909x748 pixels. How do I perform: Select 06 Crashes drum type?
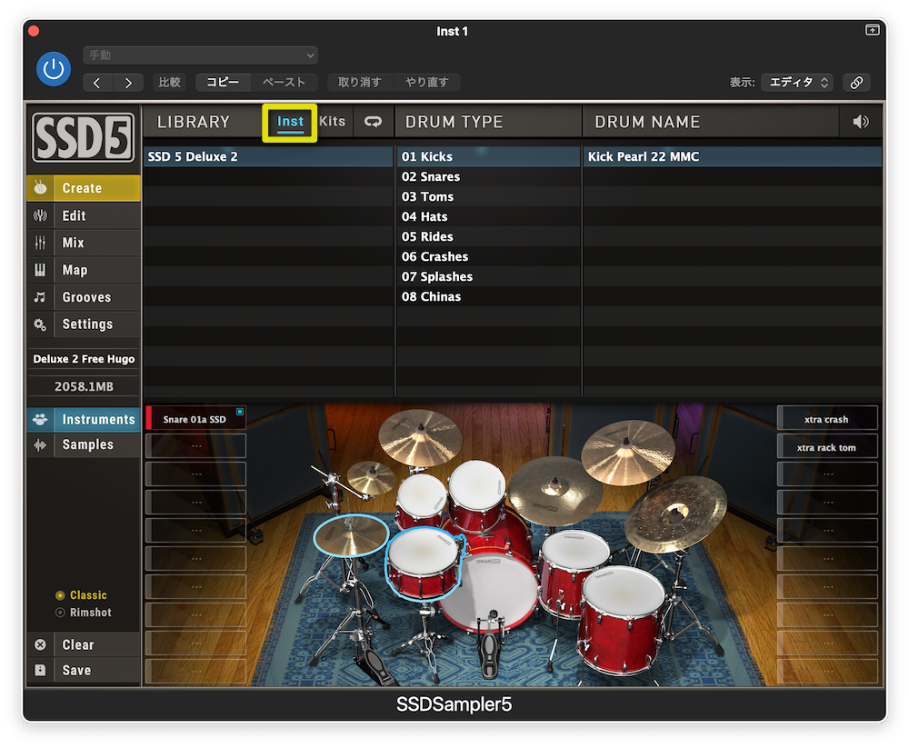coord(487,257)
